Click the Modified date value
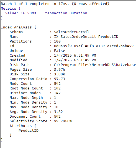This screenshot has height=148, width=136. [x=75, y=60]
